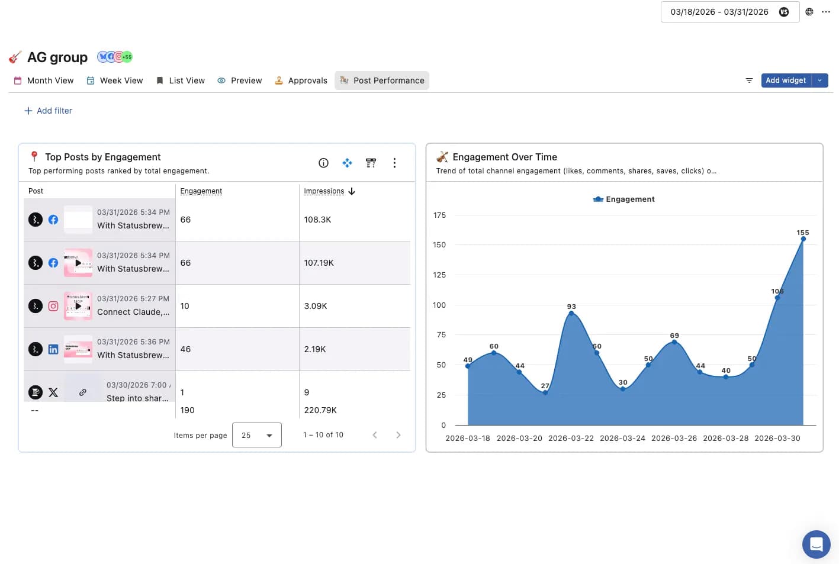Click the 3.09K impressions value
Screen dimensions: 839x564
coord(316,306)
